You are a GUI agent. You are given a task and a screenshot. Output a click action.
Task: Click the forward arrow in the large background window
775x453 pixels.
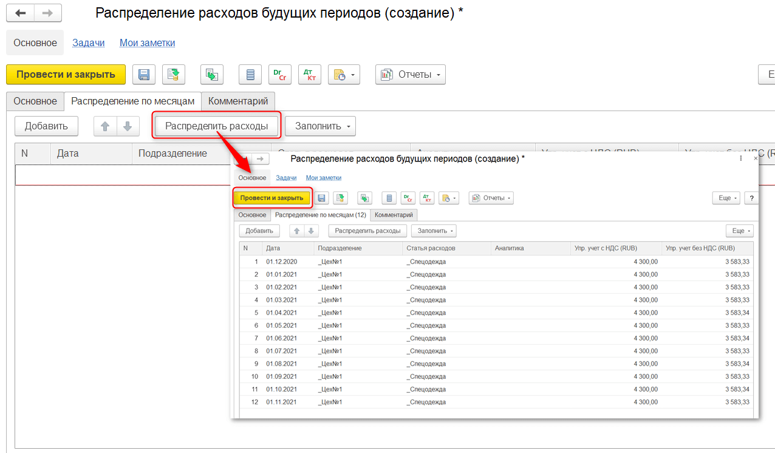pos(47,13)
